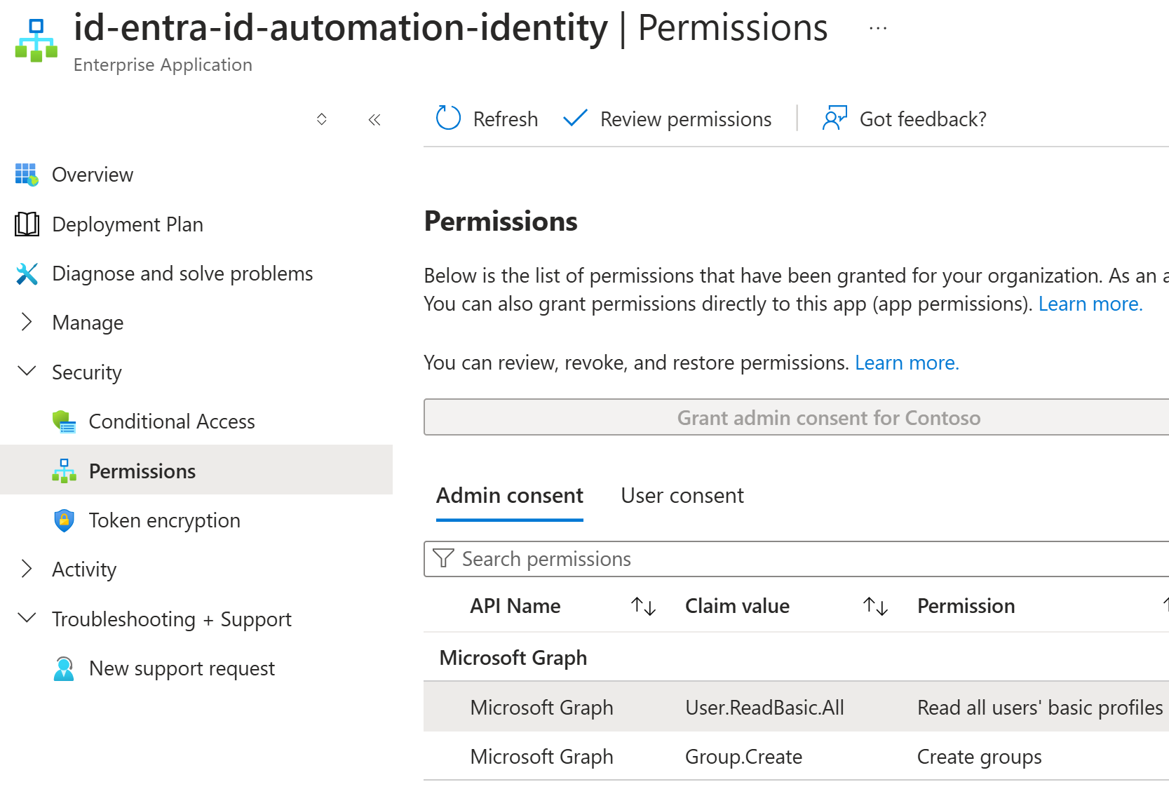Select User.ReadBasic.All claim value

764,708
